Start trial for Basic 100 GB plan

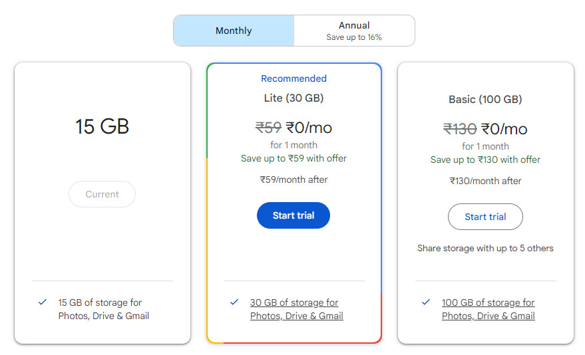[485, 217]
